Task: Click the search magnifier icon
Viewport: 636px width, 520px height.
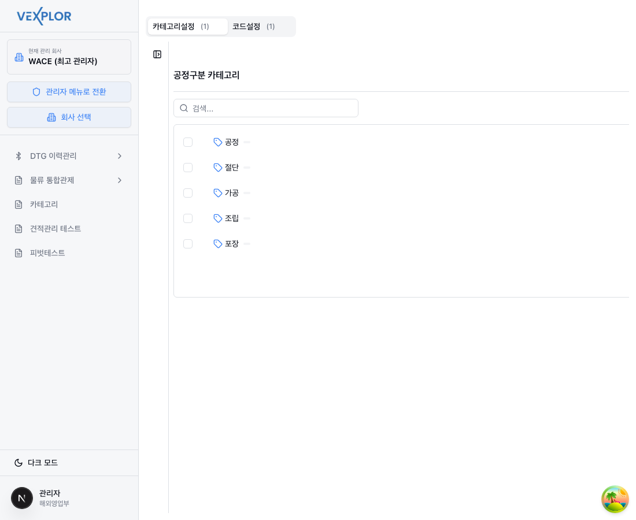Action: pos(184,108)
